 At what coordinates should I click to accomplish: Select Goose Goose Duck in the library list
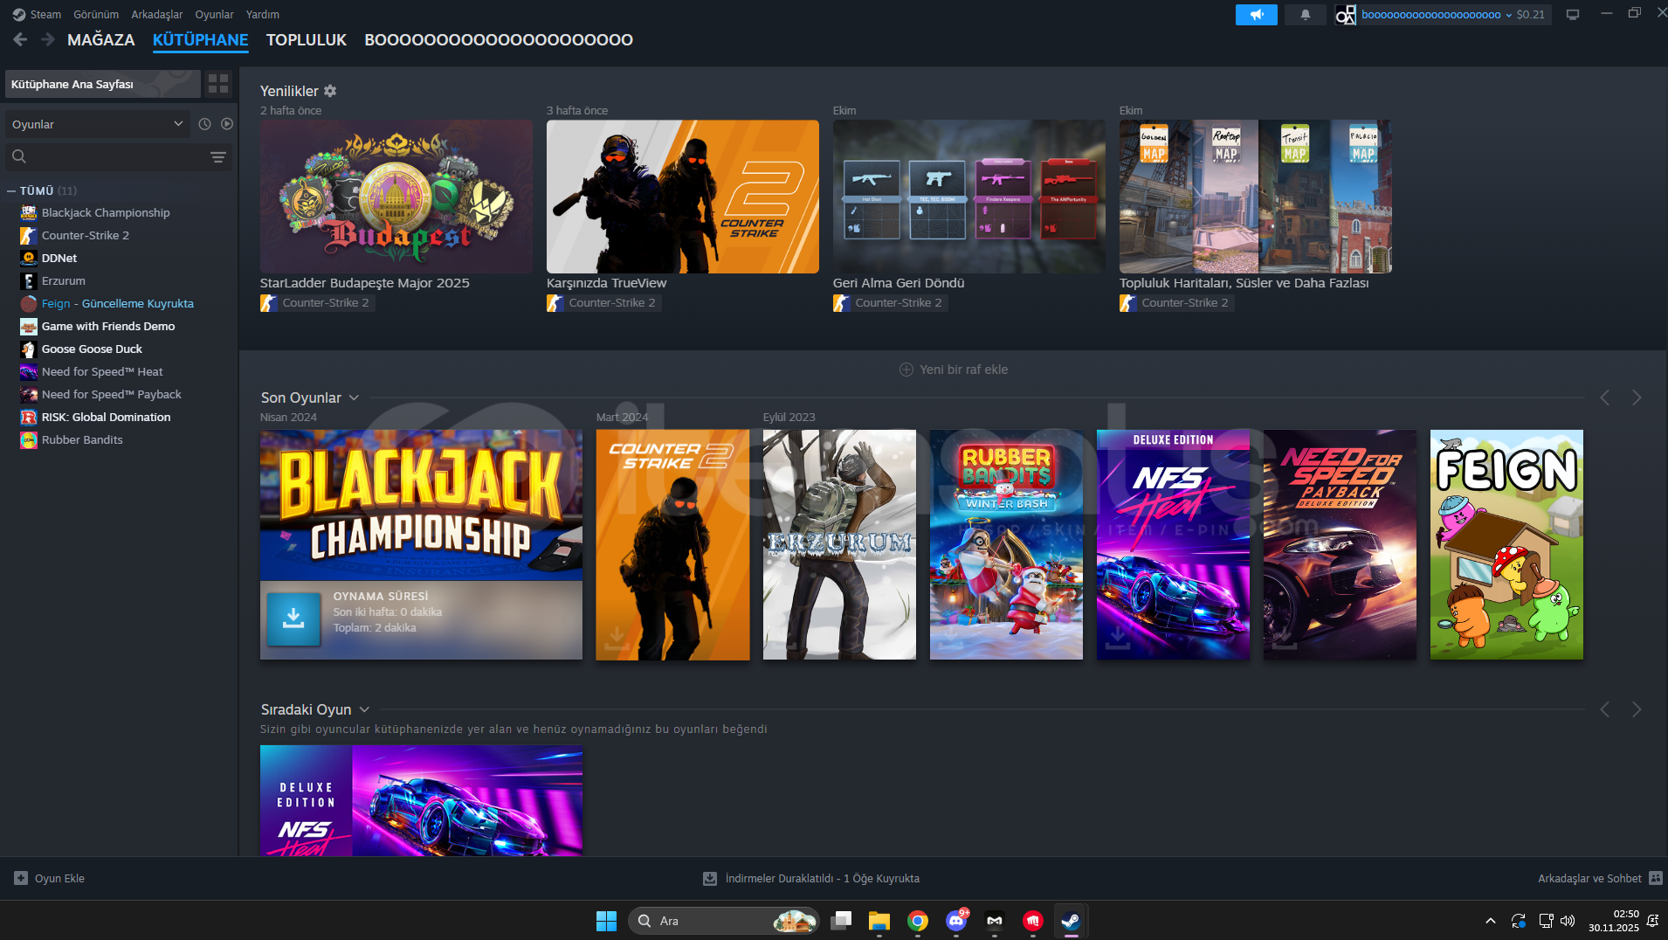pos(92,349)
